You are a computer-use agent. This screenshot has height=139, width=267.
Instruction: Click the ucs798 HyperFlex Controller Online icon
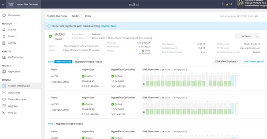coord(113,76)
